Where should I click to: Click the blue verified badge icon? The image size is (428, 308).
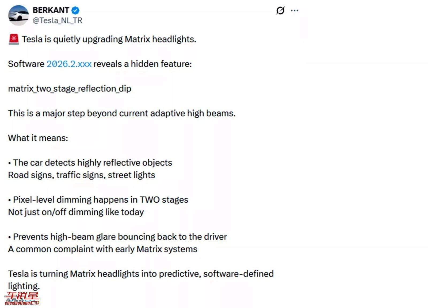(x=75, y=10)
